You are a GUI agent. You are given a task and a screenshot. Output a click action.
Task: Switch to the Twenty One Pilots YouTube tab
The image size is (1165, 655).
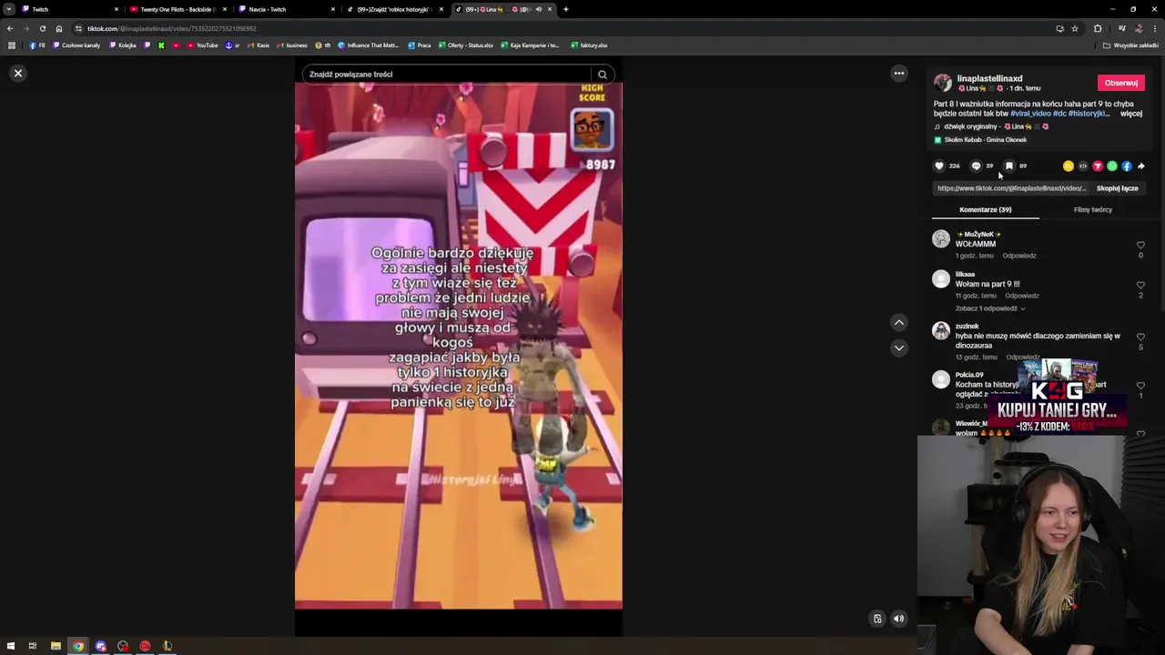(x=177, y=9)
